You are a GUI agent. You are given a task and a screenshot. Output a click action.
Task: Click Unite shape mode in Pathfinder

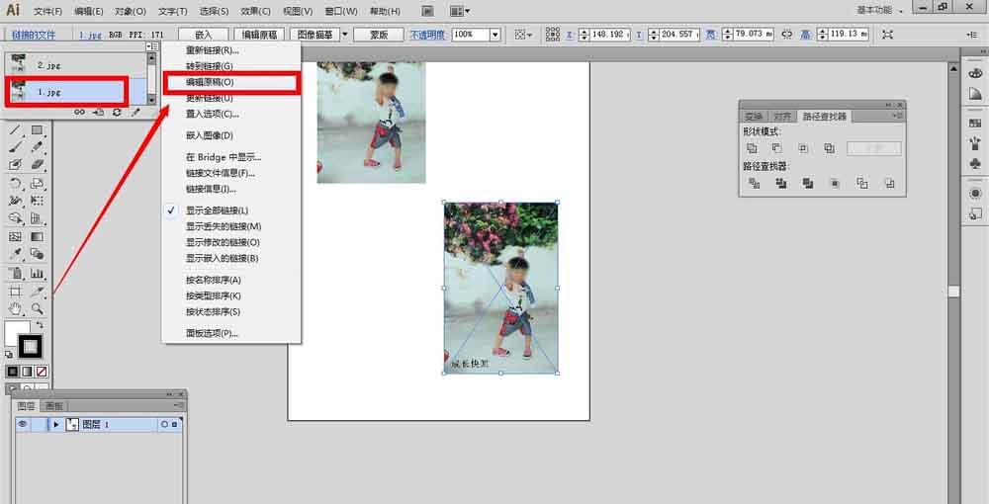click(752, 148)
